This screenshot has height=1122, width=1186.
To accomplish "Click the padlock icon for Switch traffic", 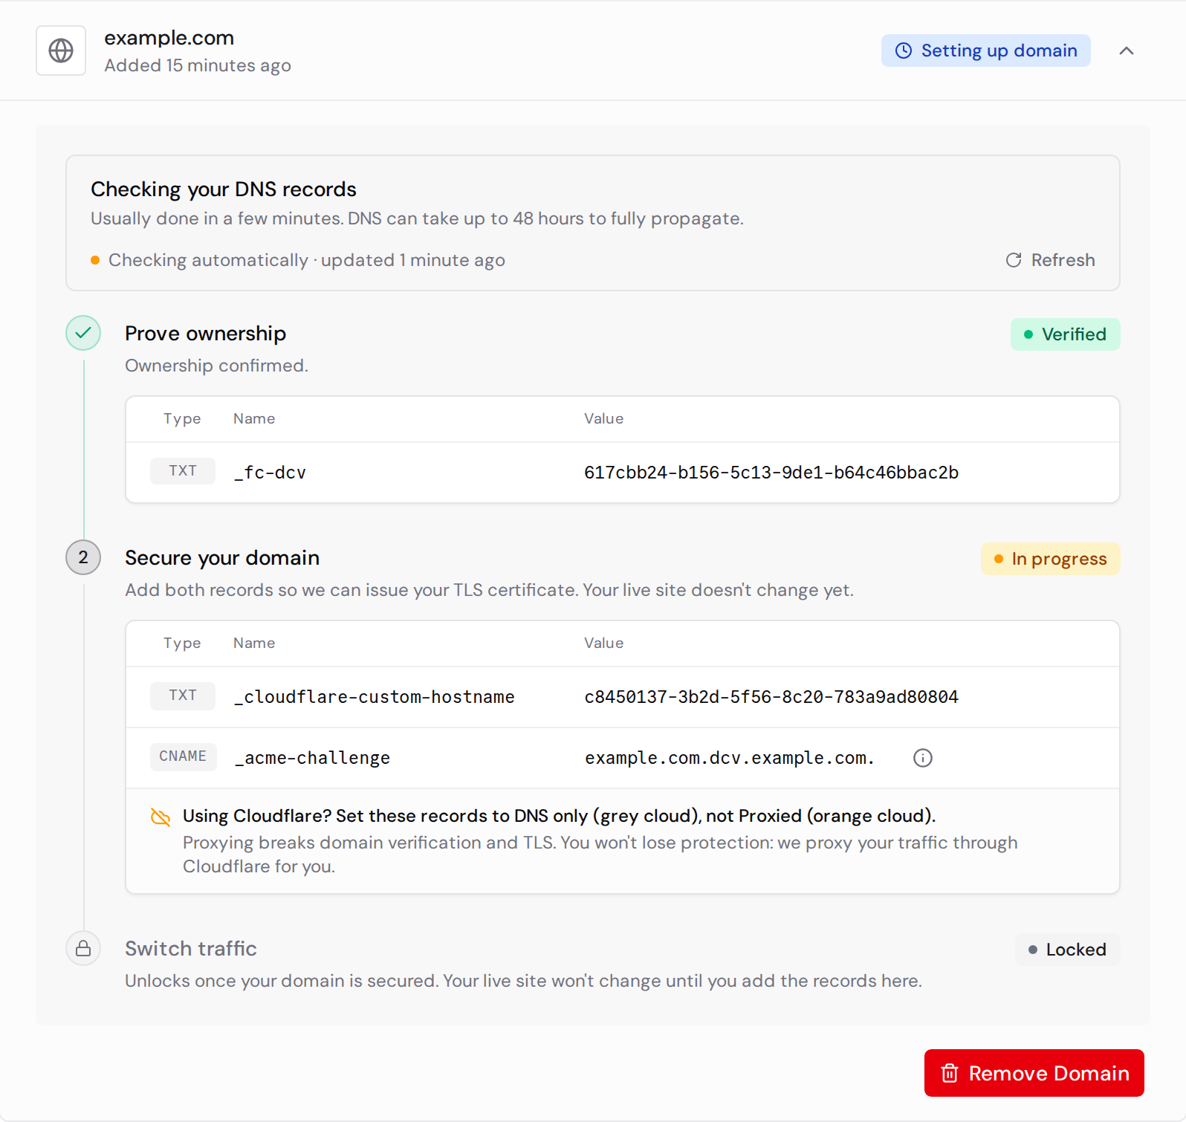I will tap(83, 948).
